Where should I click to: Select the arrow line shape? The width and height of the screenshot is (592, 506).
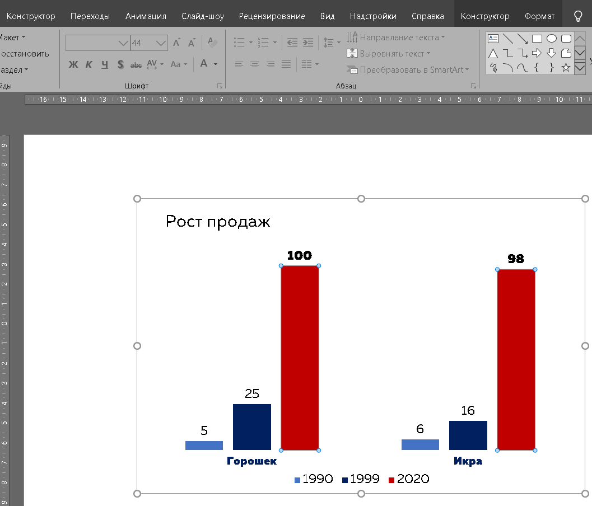[x=523, y=39]
